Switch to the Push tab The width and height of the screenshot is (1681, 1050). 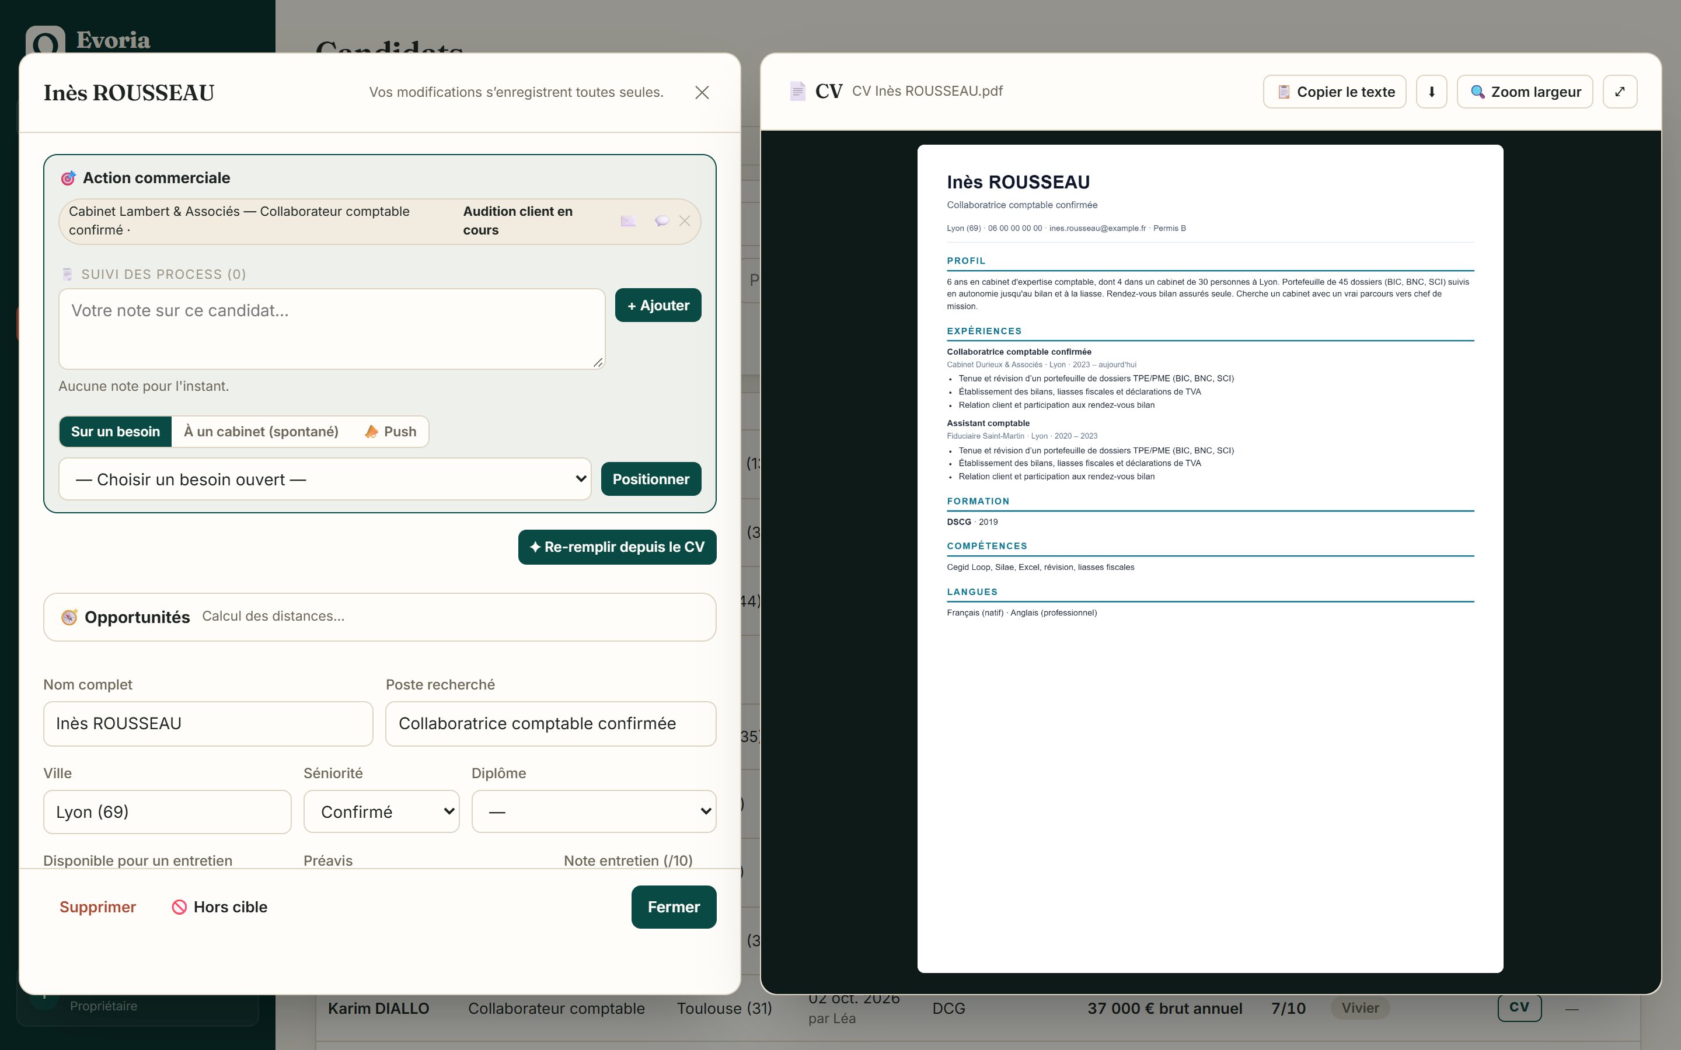tap(390, 431)
